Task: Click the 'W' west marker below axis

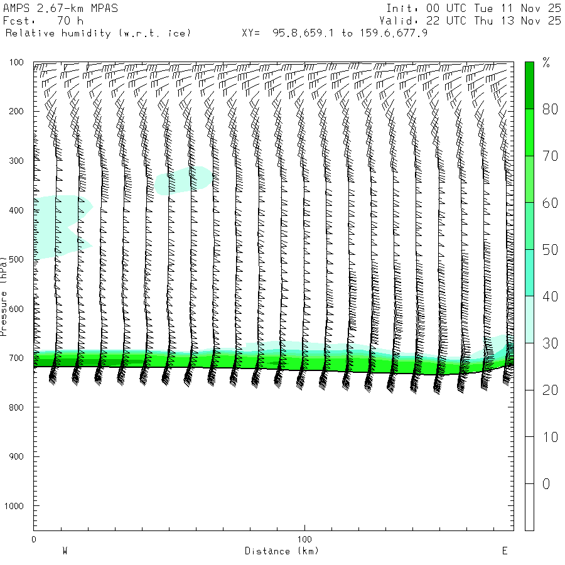Action: coord(65,551)
